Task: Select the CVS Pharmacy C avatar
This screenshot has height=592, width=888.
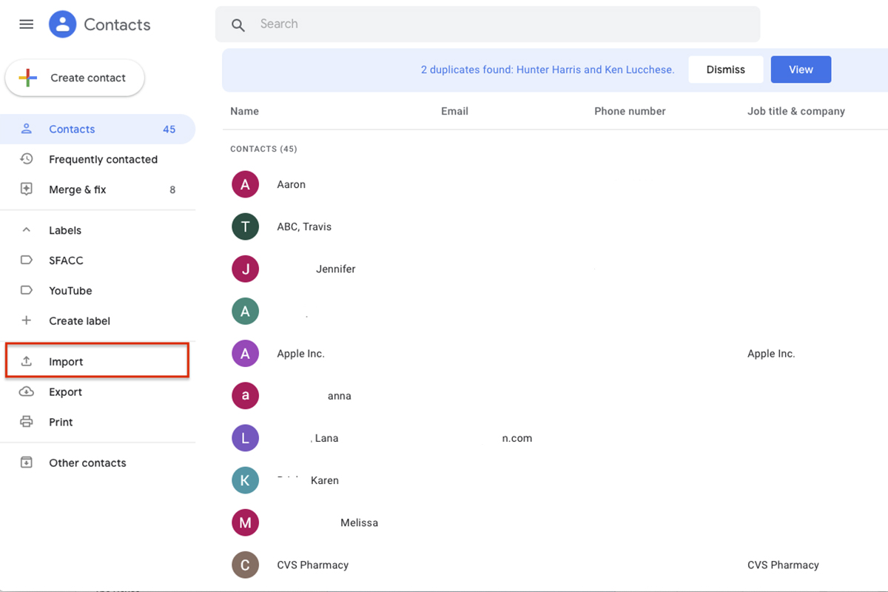Action: coord(245,565)
